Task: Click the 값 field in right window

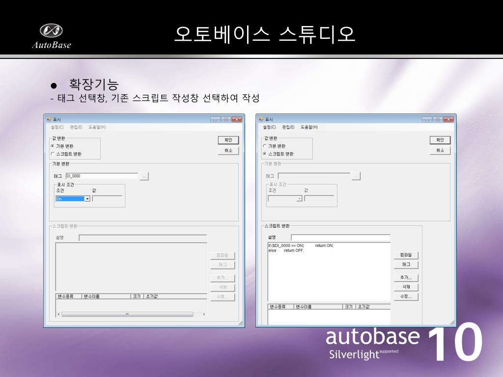Action: pos(319,199)
